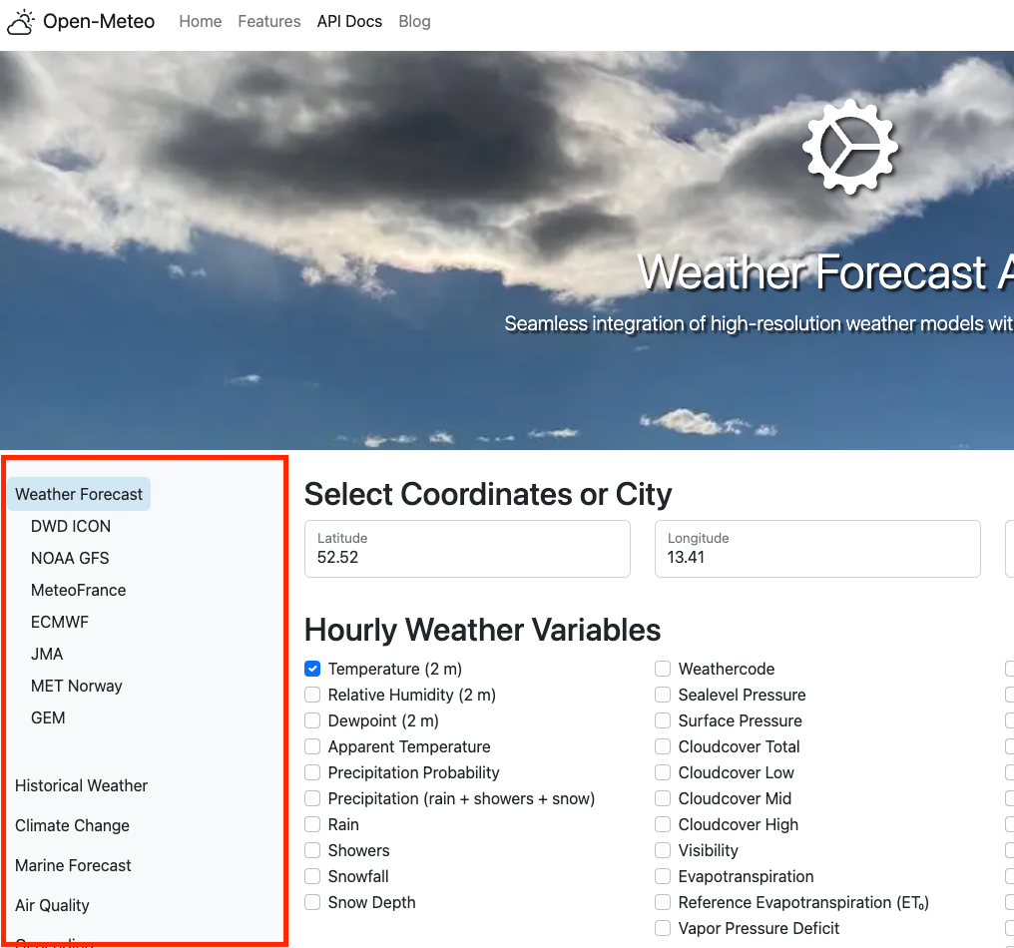Select the NOAA GFS model
Image resolution: width=1014 pixels, height=948 pixels.
tap(70, 558)
